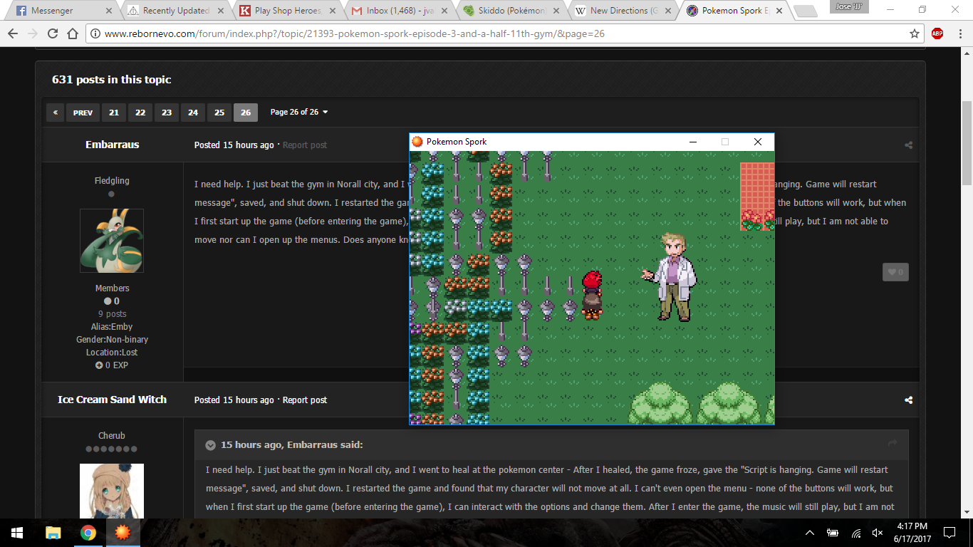Open File Explorer from the taskbar
The image size is (973, 547).
click(x=53, y=532)
